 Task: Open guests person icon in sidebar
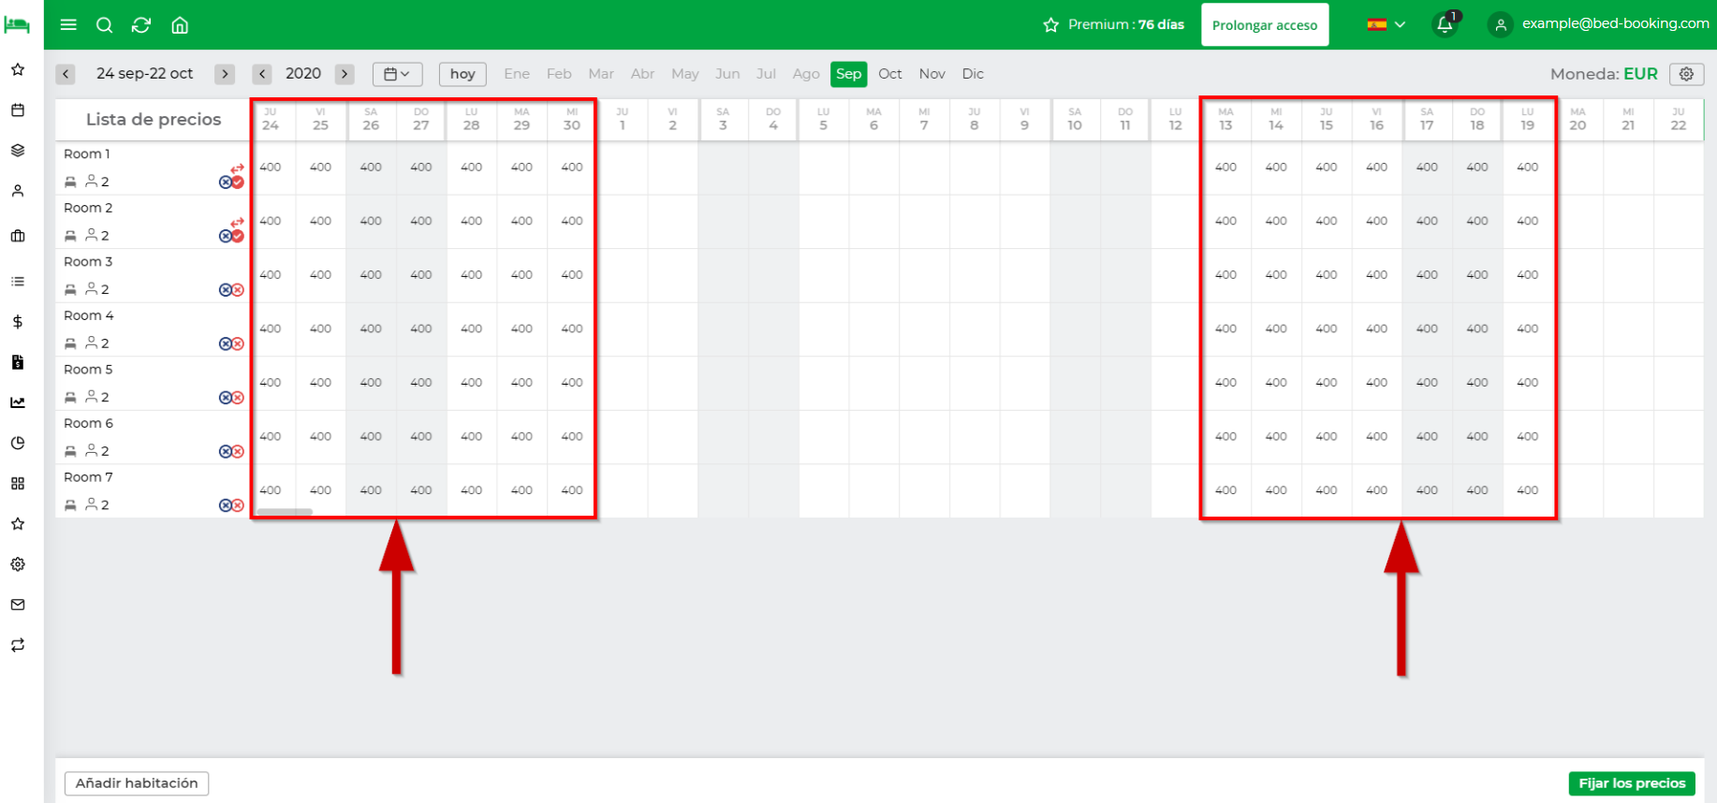tap(18, 191)
